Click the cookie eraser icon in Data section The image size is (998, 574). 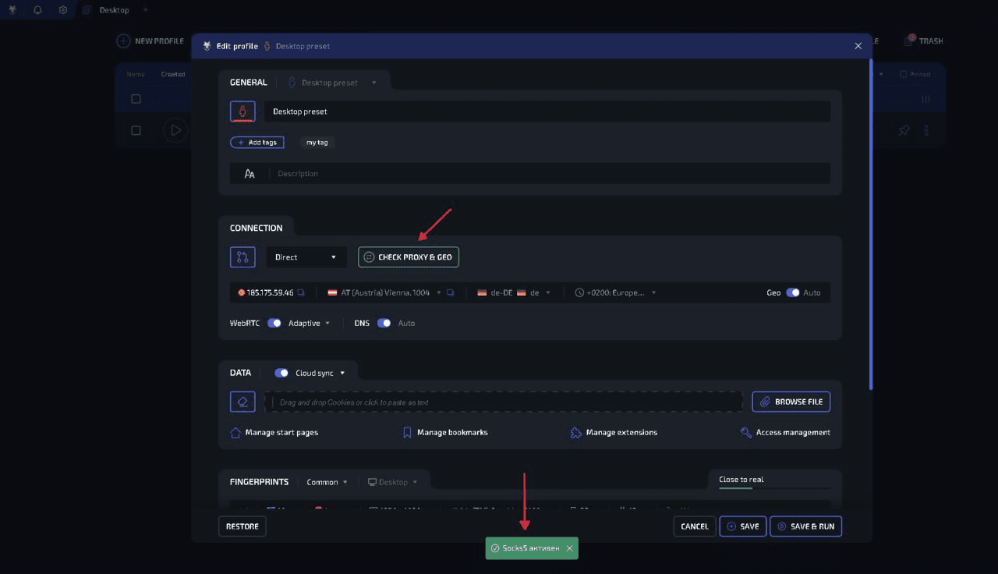point(242,402)
